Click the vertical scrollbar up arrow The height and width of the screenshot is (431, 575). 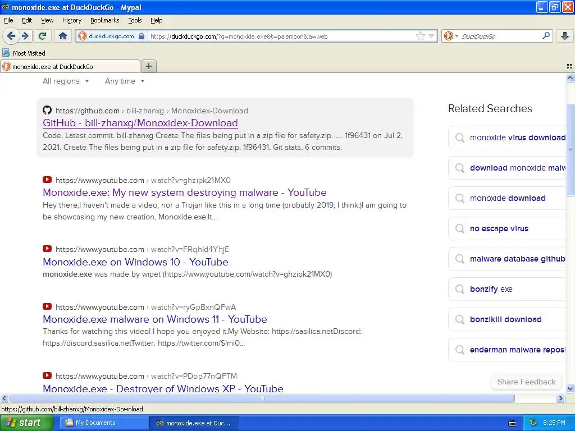pos(571,77)
